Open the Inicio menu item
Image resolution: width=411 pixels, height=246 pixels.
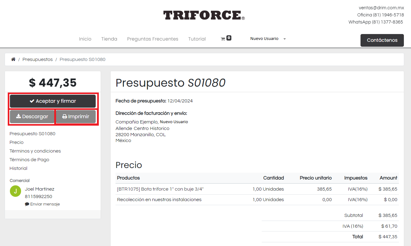click(x=85, y=39)
